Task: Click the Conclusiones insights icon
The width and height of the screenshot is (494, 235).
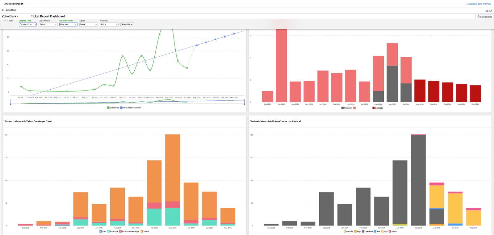Action: pos(478,17)
